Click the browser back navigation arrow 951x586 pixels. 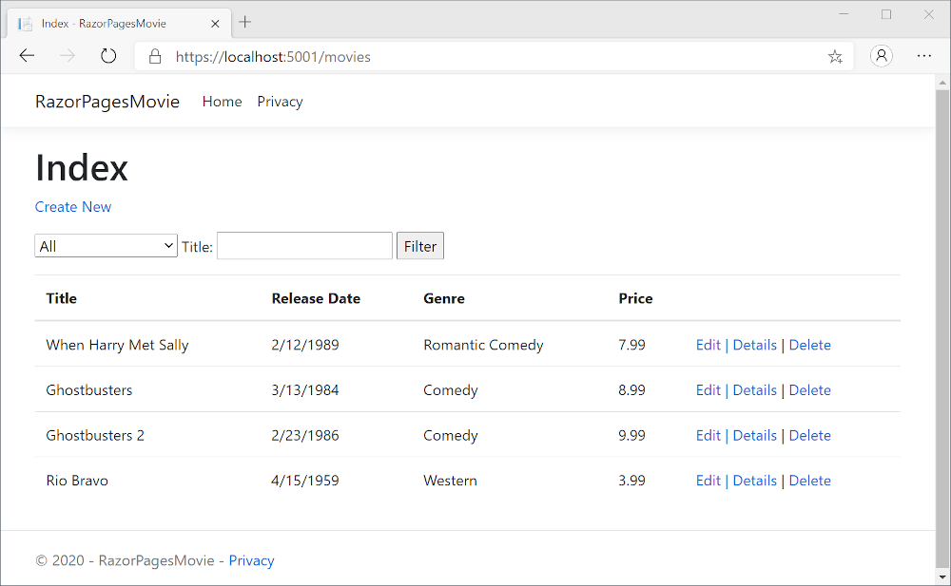click(x=27, y=55)
